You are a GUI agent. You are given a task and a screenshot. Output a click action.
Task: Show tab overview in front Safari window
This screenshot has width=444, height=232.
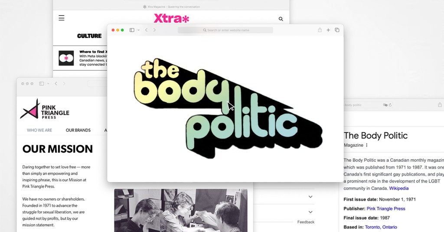[337, 30]
